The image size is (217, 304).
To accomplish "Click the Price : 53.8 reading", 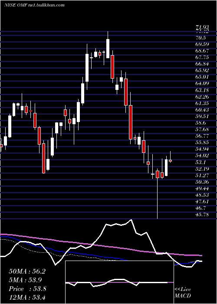I will (x=27, y=289).
